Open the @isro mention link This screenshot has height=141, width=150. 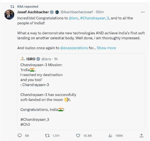coord(74,19)
